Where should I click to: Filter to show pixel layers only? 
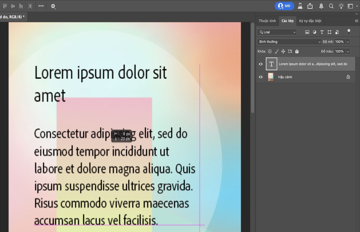[x=307, y=32]
